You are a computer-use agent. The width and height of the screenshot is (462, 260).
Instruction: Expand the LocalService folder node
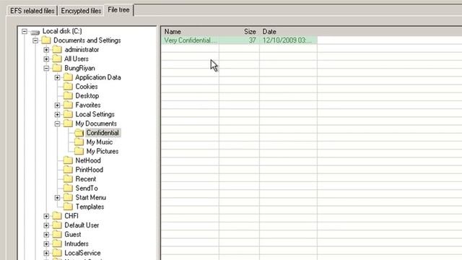[46, 253]
